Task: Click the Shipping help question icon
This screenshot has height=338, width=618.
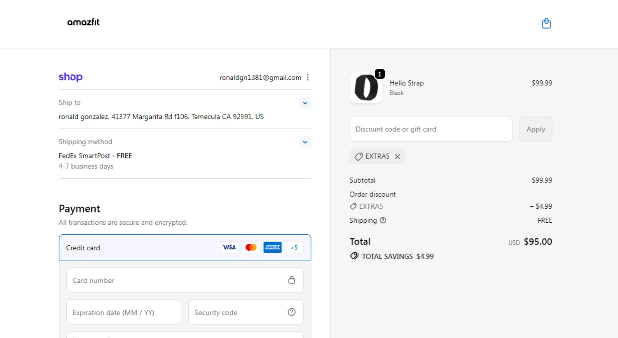Action: click(383, 220)
